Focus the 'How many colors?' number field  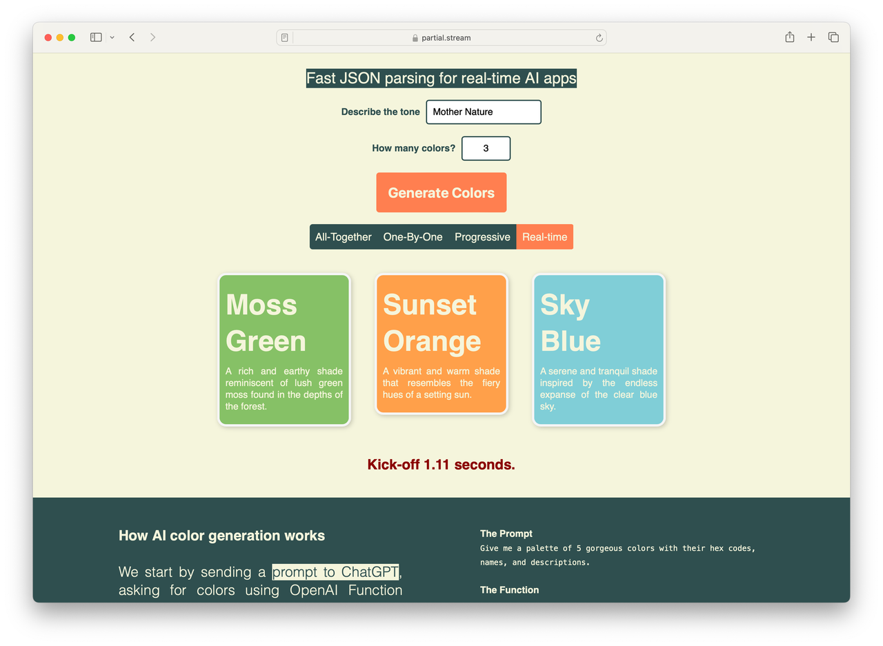[486, 148]
